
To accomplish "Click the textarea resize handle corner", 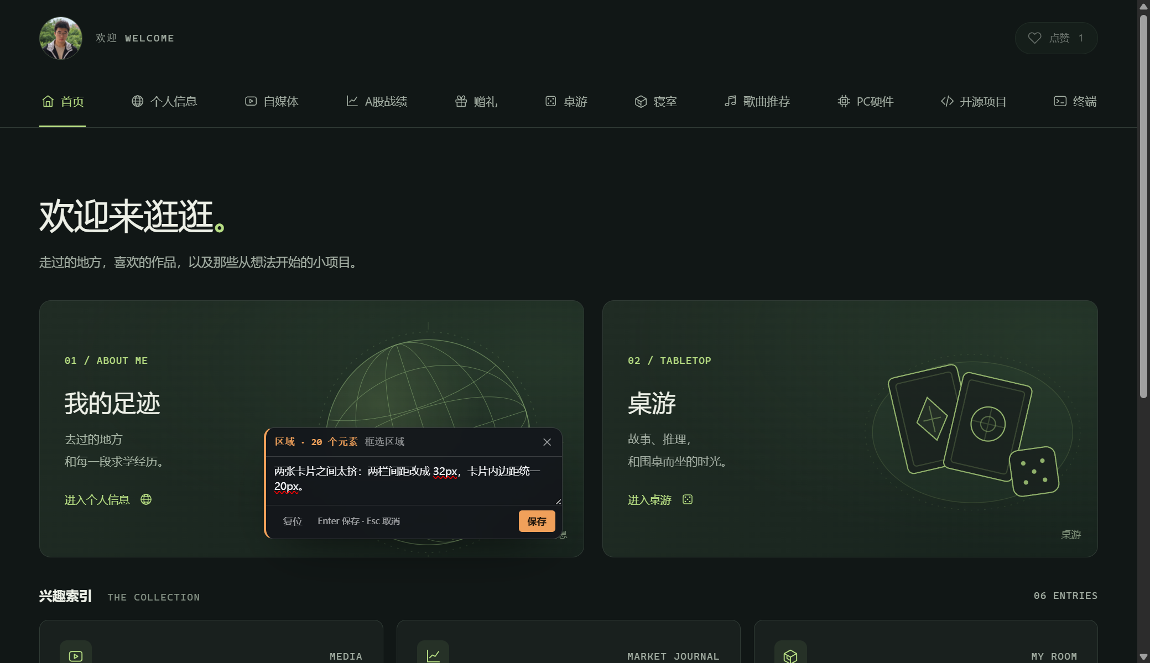I will tap(558, 501).
